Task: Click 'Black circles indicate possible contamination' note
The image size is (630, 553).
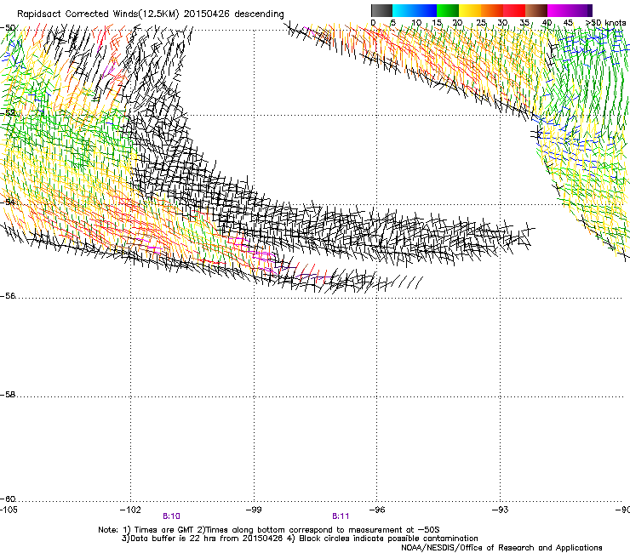Action: coord(388,539)
